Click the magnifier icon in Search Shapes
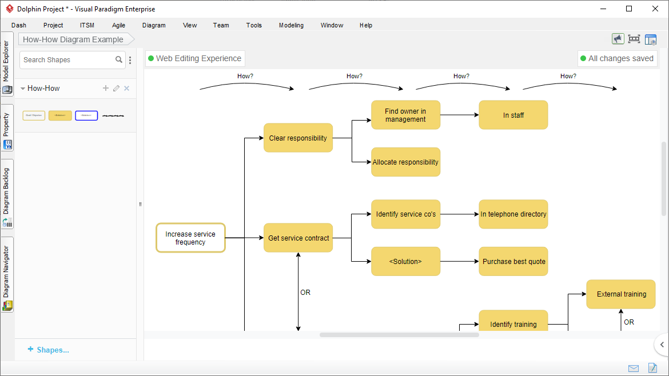The image size is (669, 376). (118, 59)
